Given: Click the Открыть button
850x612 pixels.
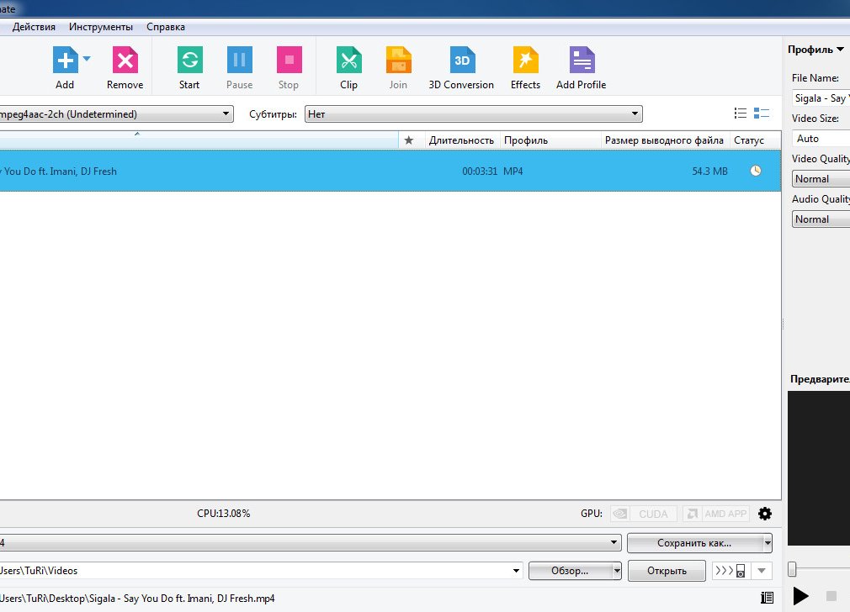Looking at the screenshot, I should point(667,571).
